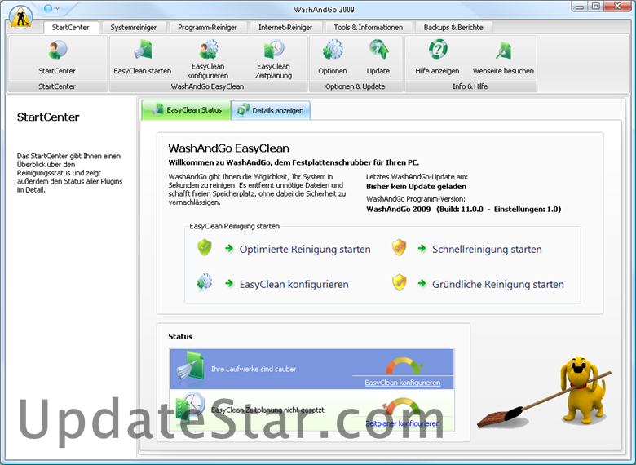Open the quick access toolbar dropdown arrow
Screen dimensions: 636x465
tap(58, 8)
